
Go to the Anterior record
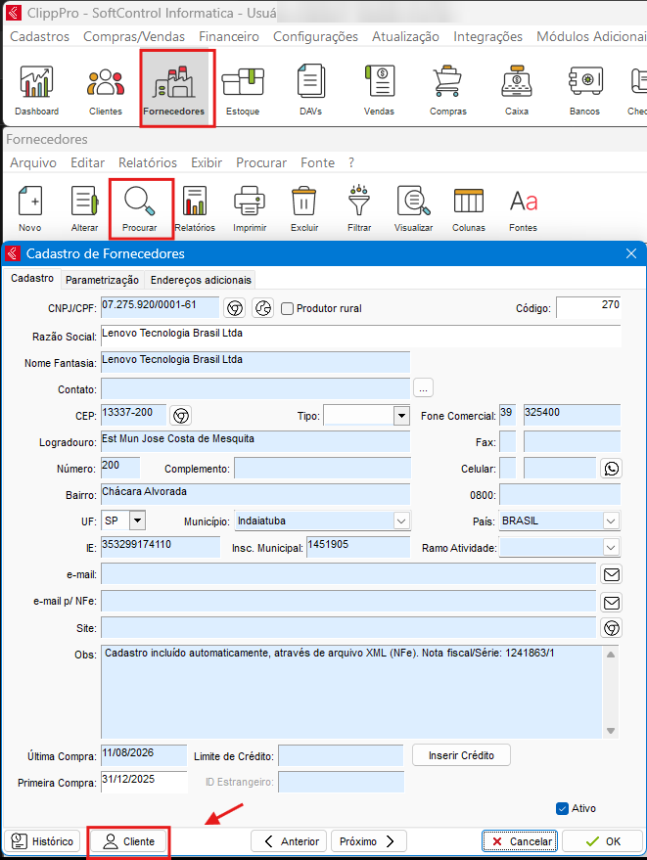pos(289,841)
